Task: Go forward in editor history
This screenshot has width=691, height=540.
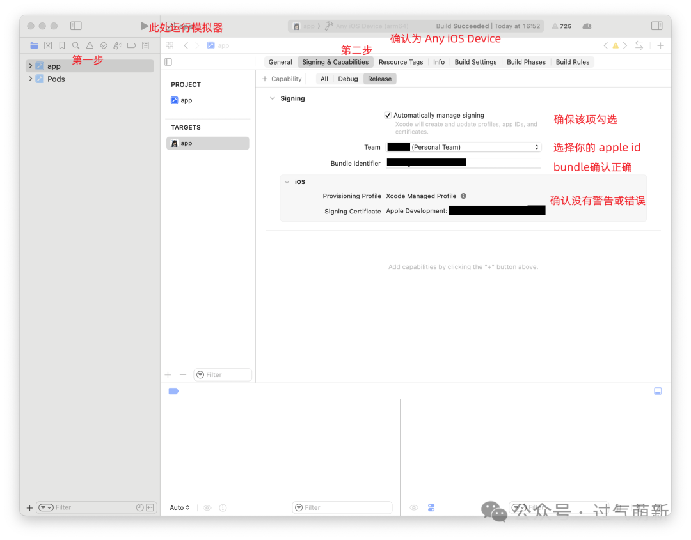Action: coord(197,45)
